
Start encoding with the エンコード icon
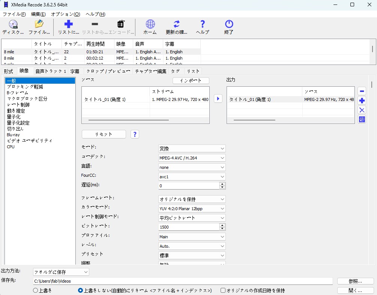coord(120,27)
